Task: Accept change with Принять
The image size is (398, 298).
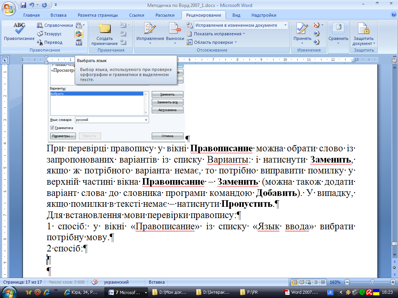Action: pyautogui.click(x=302, y=33)
